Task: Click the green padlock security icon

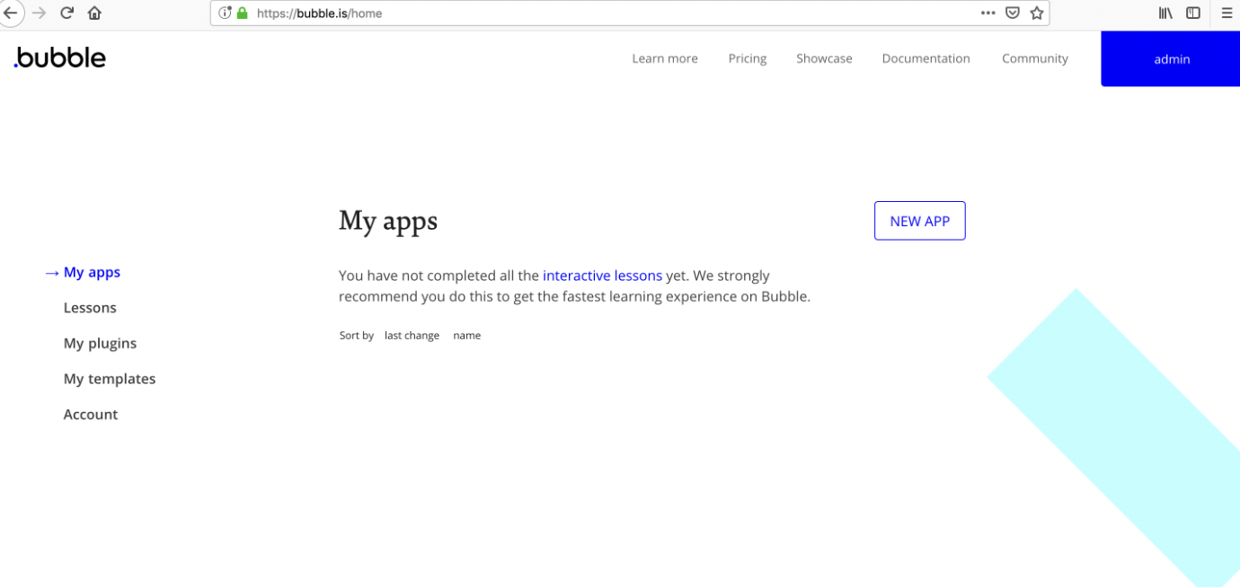Action: (242, 13)
